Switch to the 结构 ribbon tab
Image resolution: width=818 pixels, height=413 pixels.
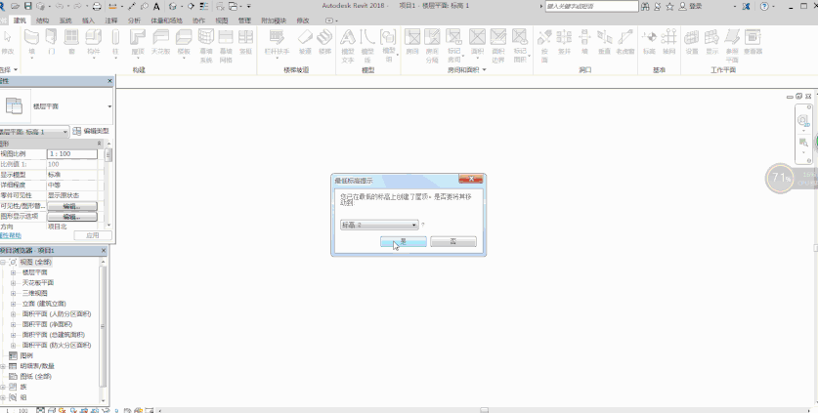(x=42, y=20)
